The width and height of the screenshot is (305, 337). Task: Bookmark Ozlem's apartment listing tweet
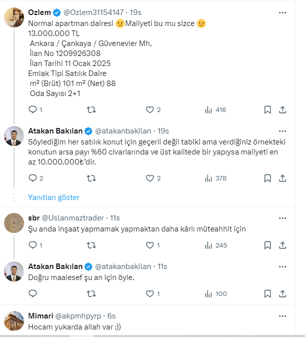[268, 109]
